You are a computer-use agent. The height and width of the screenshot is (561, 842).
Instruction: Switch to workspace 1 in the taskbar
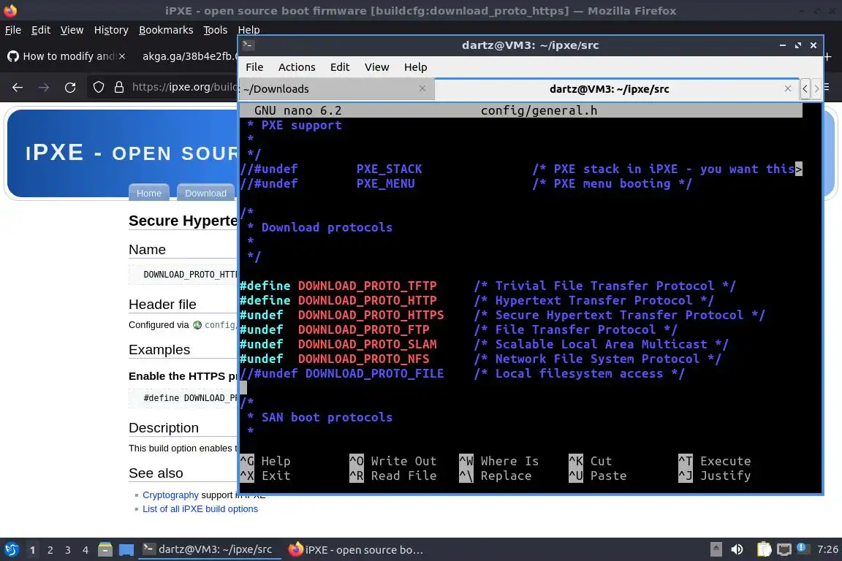(32, 550)
